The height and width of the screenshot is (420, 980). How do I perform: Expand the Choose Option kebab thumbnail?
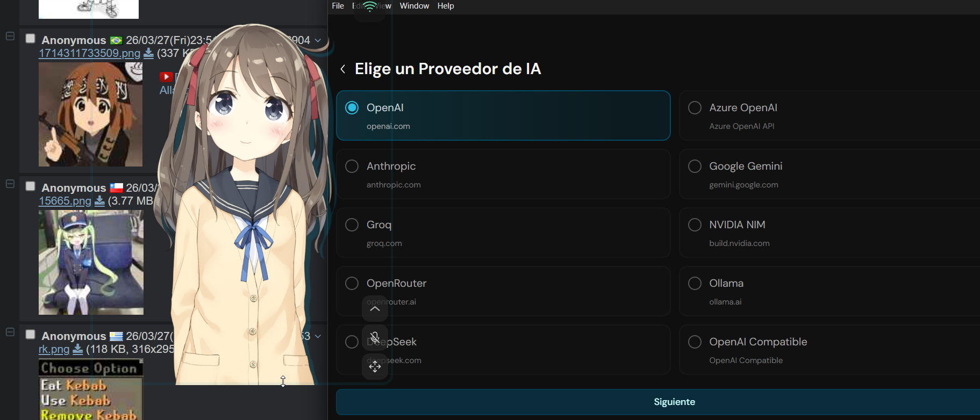pyautogui.click(x=91, y=389)
